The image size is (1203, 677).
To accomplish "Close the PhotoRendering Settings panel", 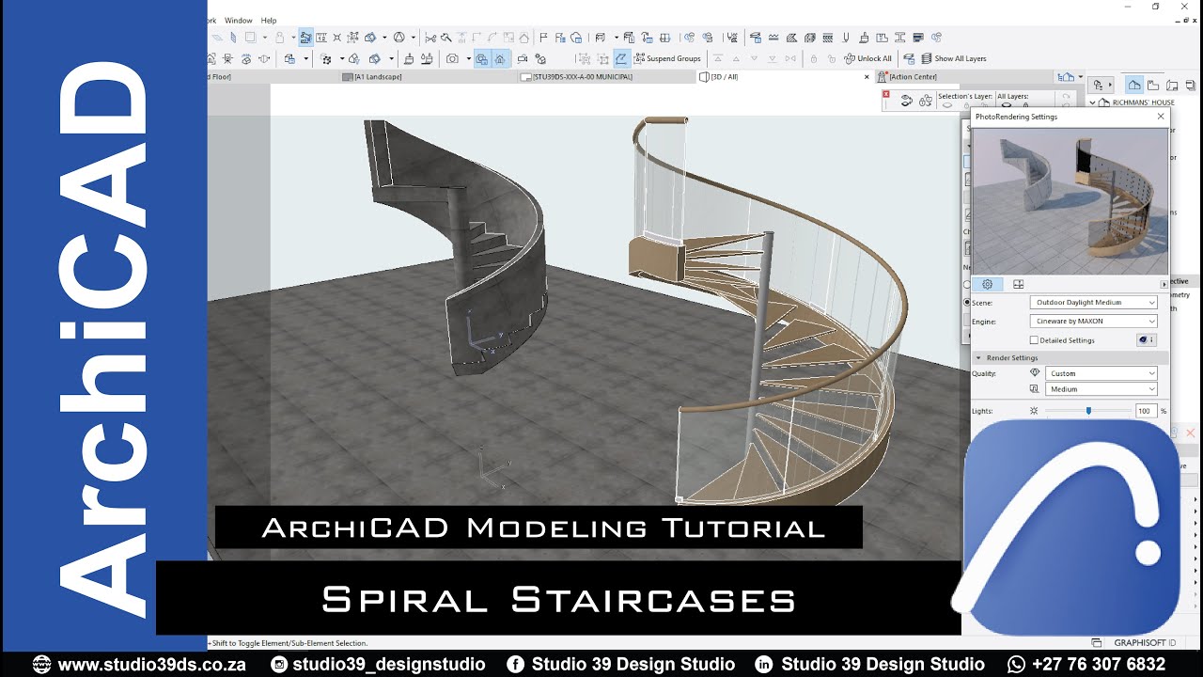I will pyautogui.click(x=1161, y=117).
